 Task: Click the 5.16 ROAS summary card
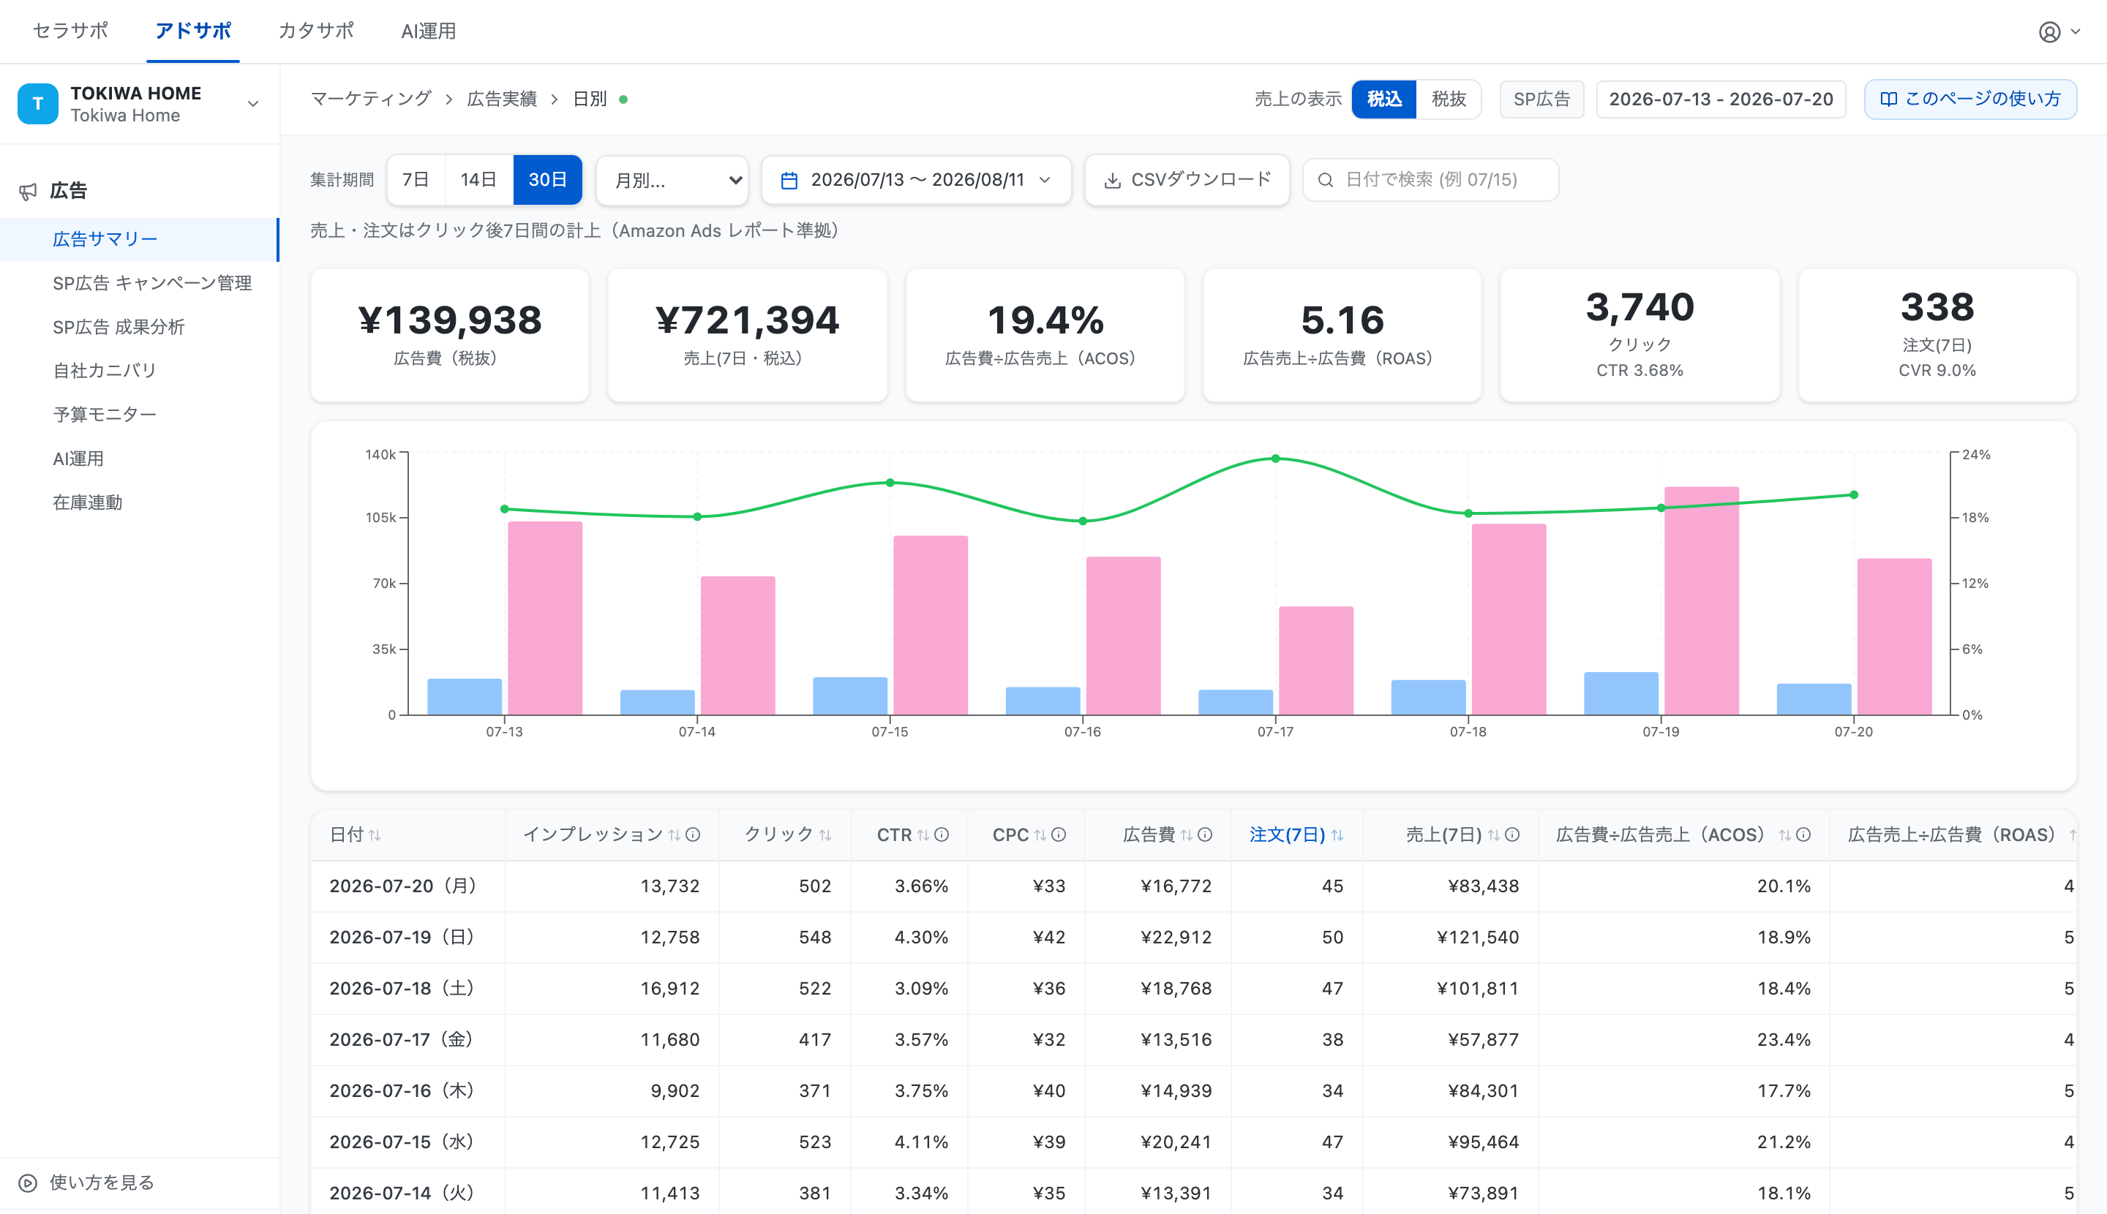[x=1342, y=335]
